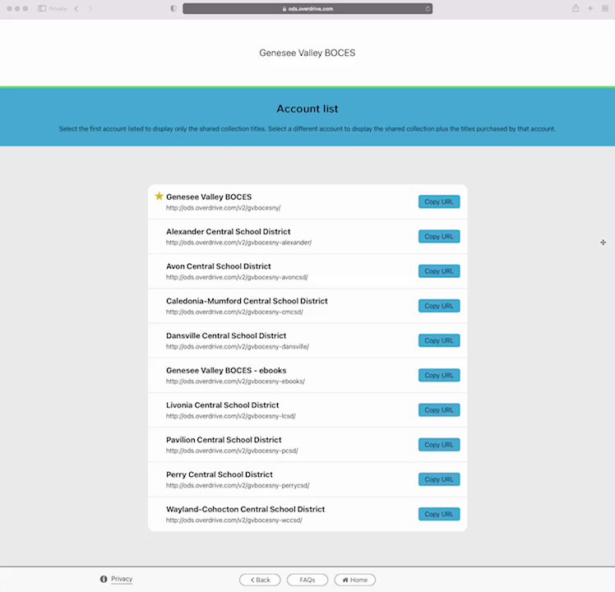
Task: Select the Avon Central School District account name
Action: point(219,266)
